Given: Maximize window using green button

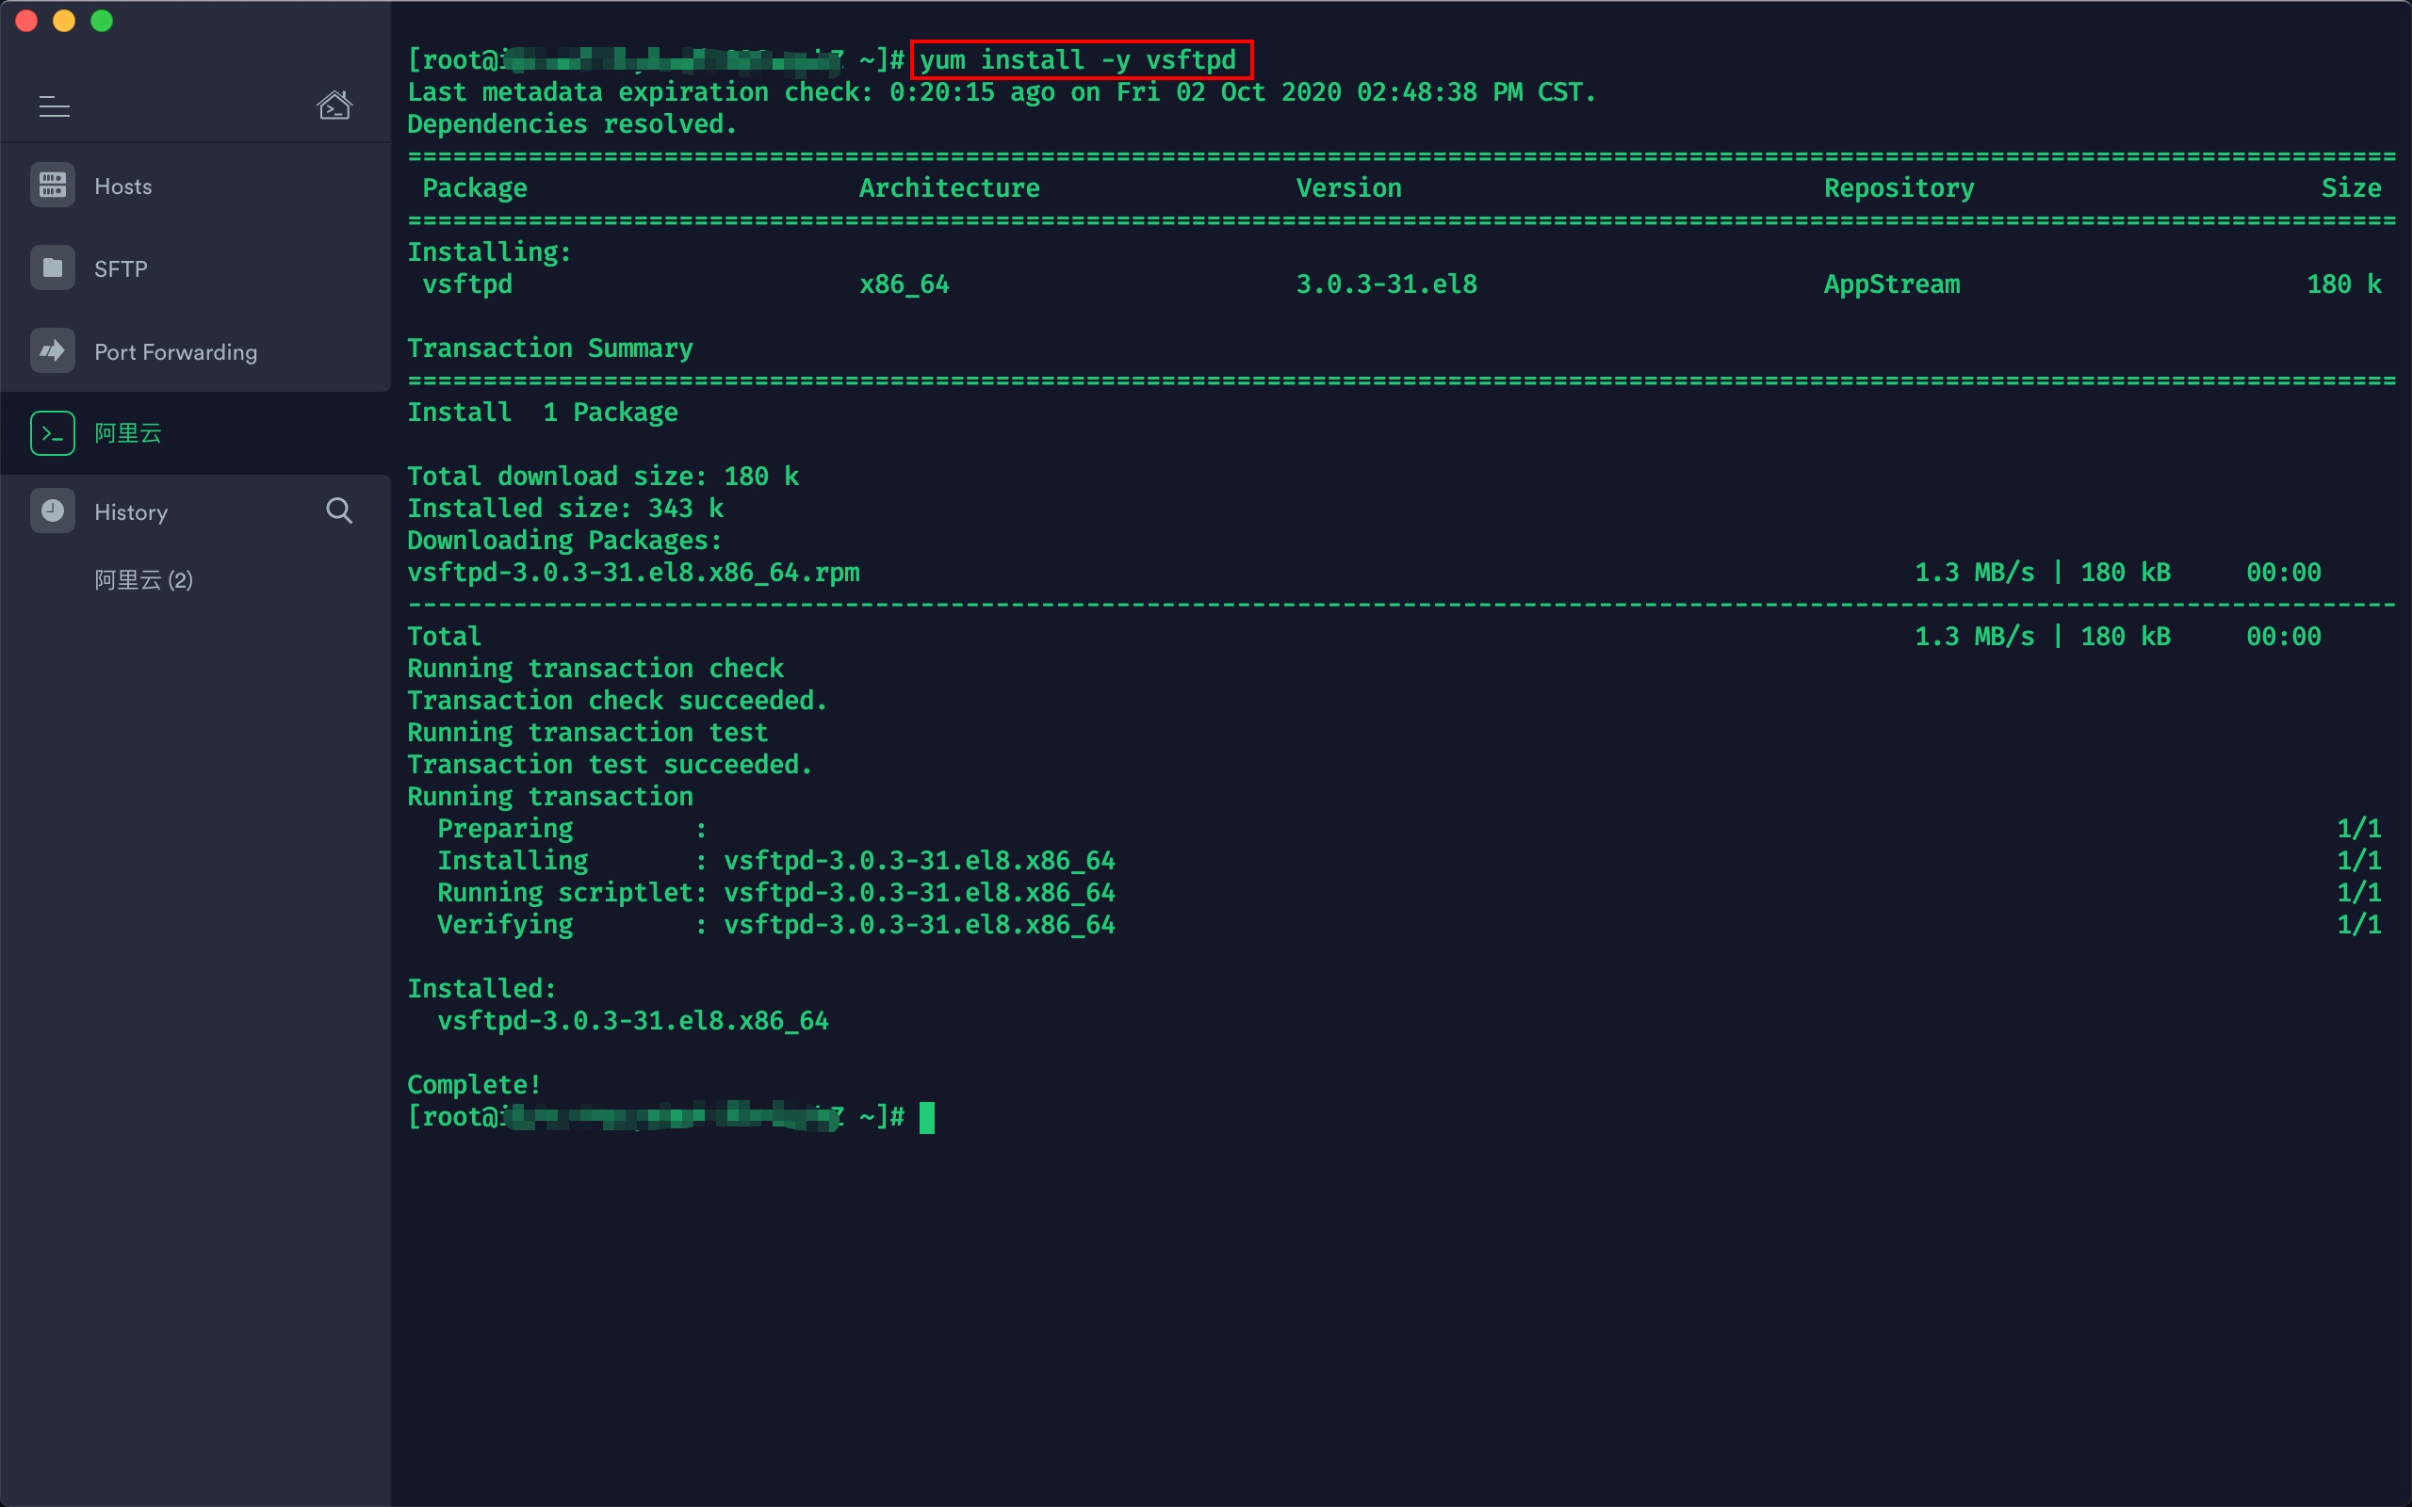Looking at the screenshot, I should [x=102, y=21].
